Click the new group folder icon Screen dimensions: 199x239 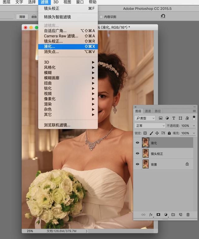click(173, 215)
